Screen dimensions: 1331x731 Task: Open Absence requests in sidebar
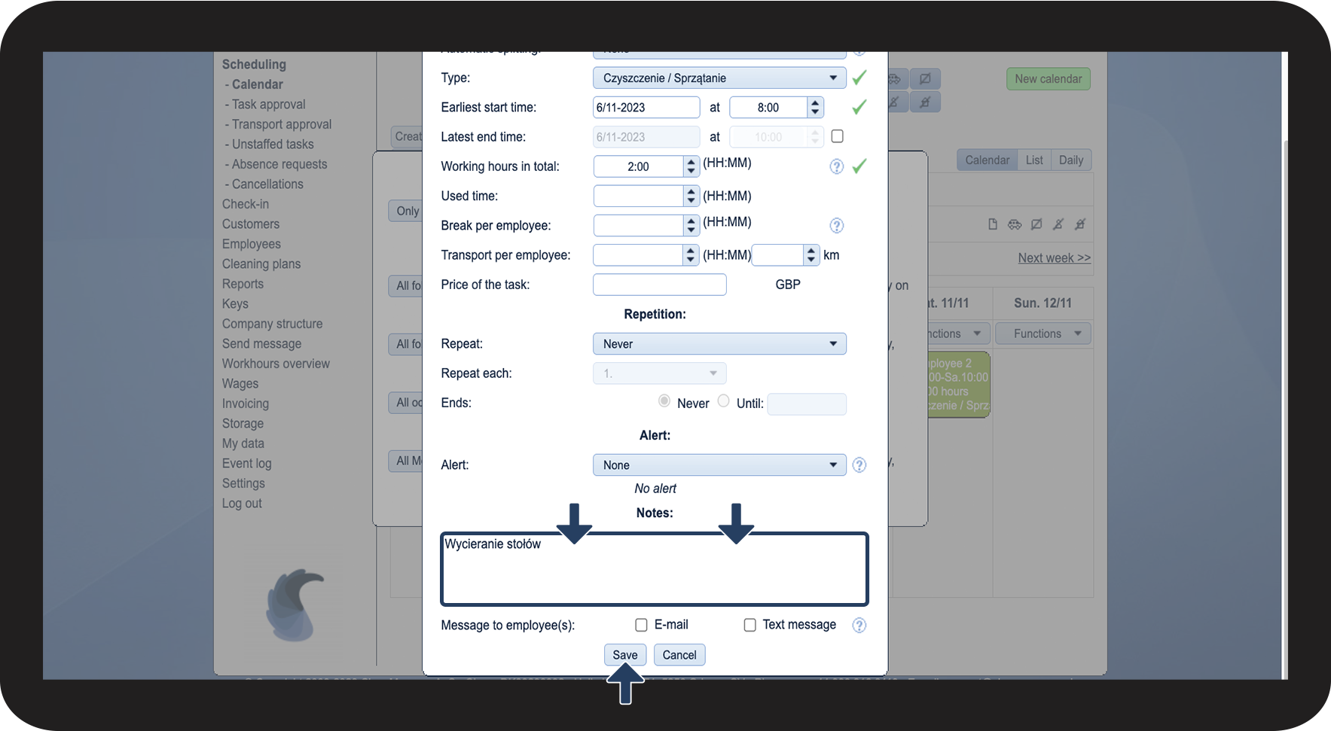pyautogui.click(x=279, y=164)
